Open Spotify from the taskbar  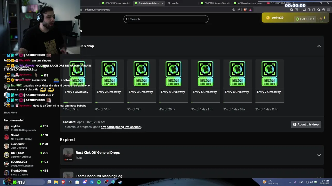pos(99,182)
